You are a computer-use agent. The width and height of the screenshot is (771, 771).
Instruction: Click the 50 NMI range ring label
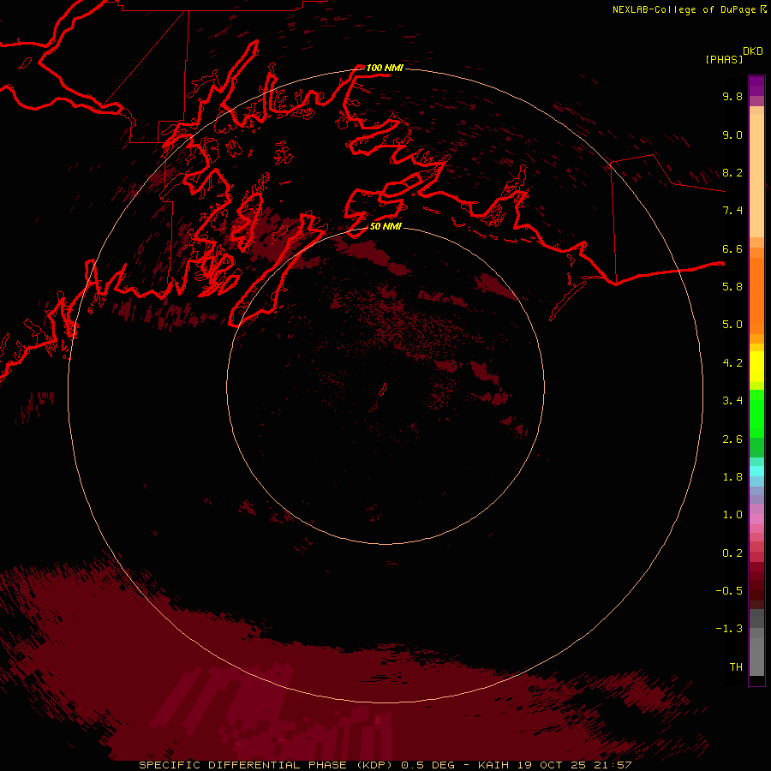[x=385, y=226]
